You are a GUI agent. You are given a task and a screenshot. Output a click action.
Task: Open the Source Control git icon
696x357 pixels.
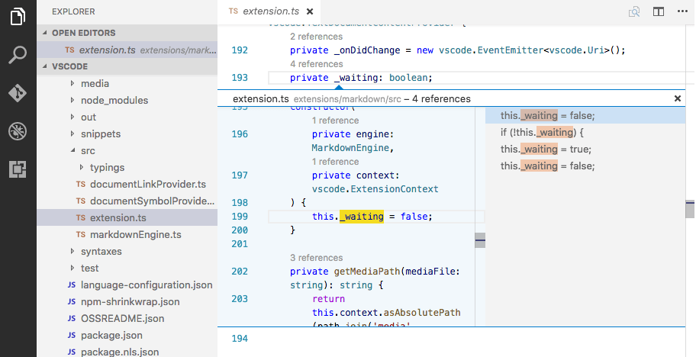pyautogui.click(x=18, y=93)
